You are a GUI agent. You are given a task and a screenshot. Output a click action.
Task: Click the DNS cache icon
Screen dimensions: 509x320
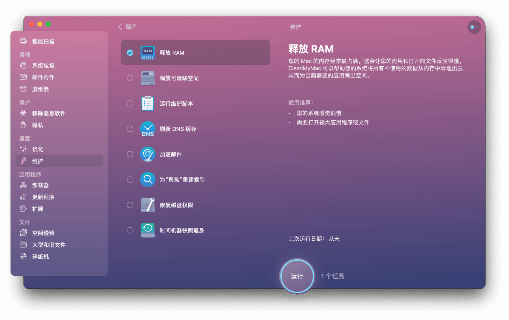148,129
